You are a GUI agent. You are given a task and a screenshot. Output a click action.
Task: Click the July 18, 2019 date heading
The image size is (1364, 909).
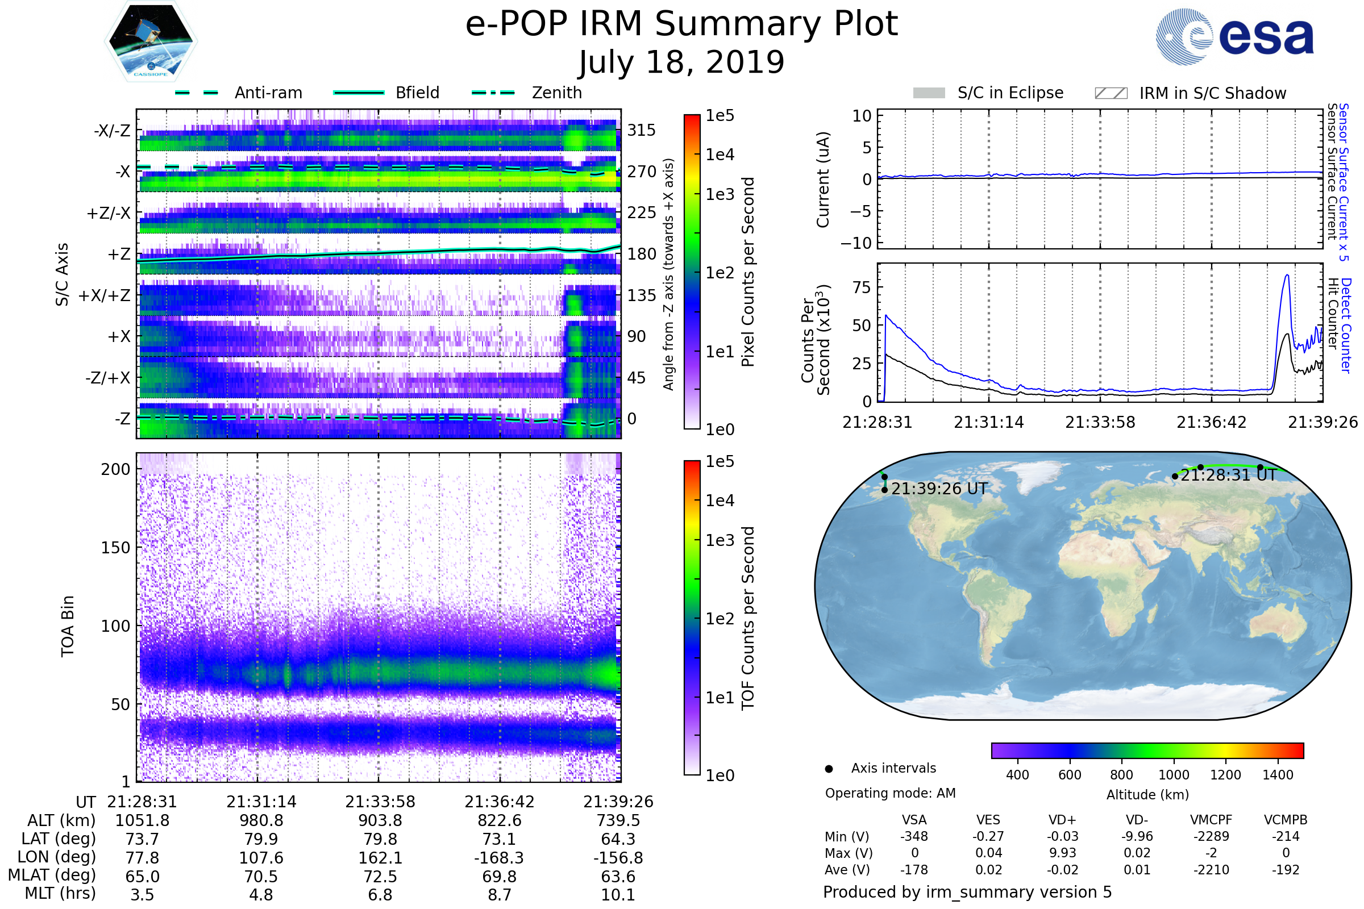tap(681, 62)
